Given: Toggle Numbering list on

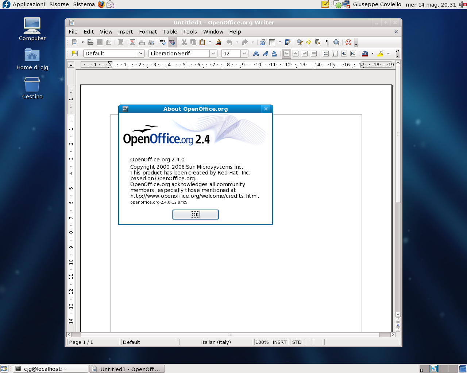Looking at the screenshot, I should [x=326, y=54].
